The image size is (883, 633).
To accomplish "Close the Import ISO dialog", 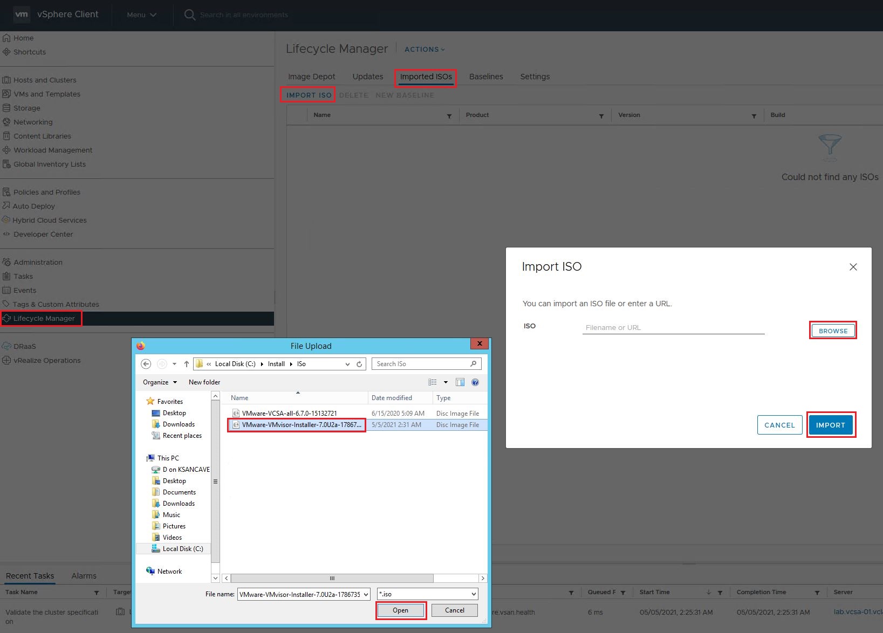I will [x=853, y=267].
